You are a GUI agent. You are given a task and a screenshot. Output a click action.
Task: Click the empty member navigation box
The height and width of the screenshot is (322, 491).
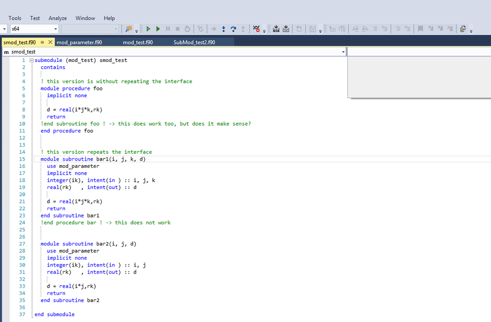419,52
